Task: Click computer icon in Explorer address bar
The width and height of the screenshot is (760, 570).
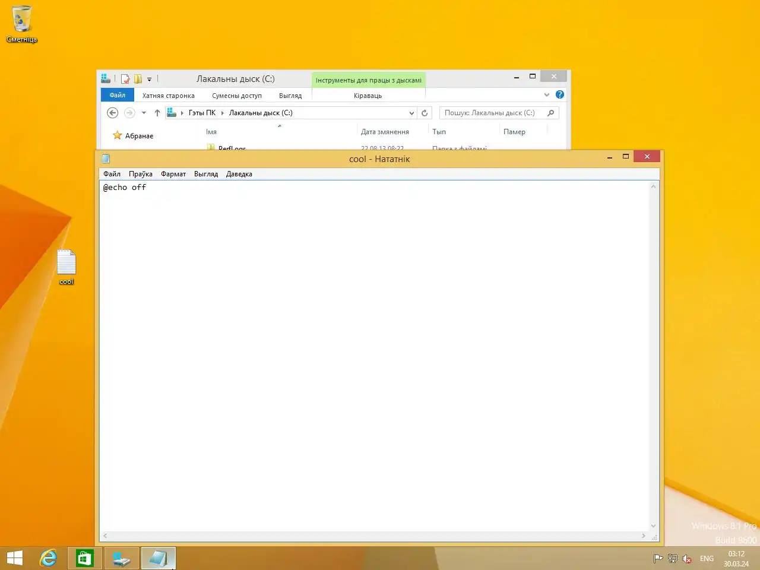Action: [x=172, y=112]
